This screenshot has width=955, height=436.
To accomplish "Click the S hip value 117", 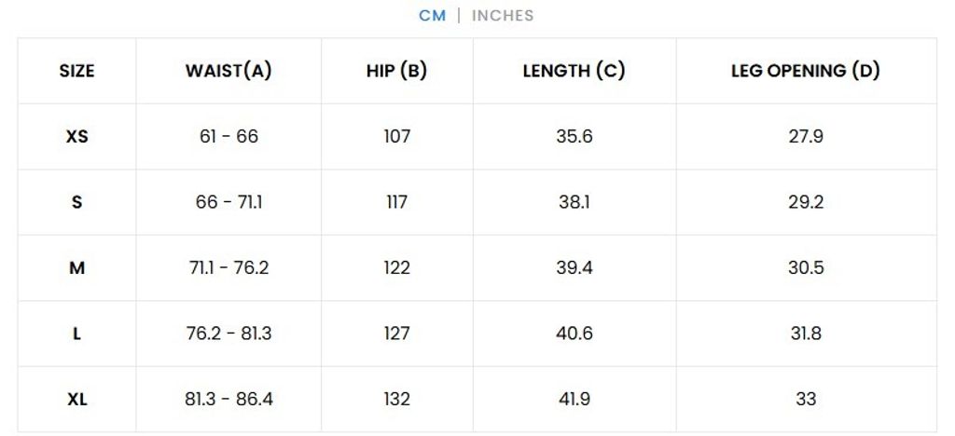I will 396,202.
